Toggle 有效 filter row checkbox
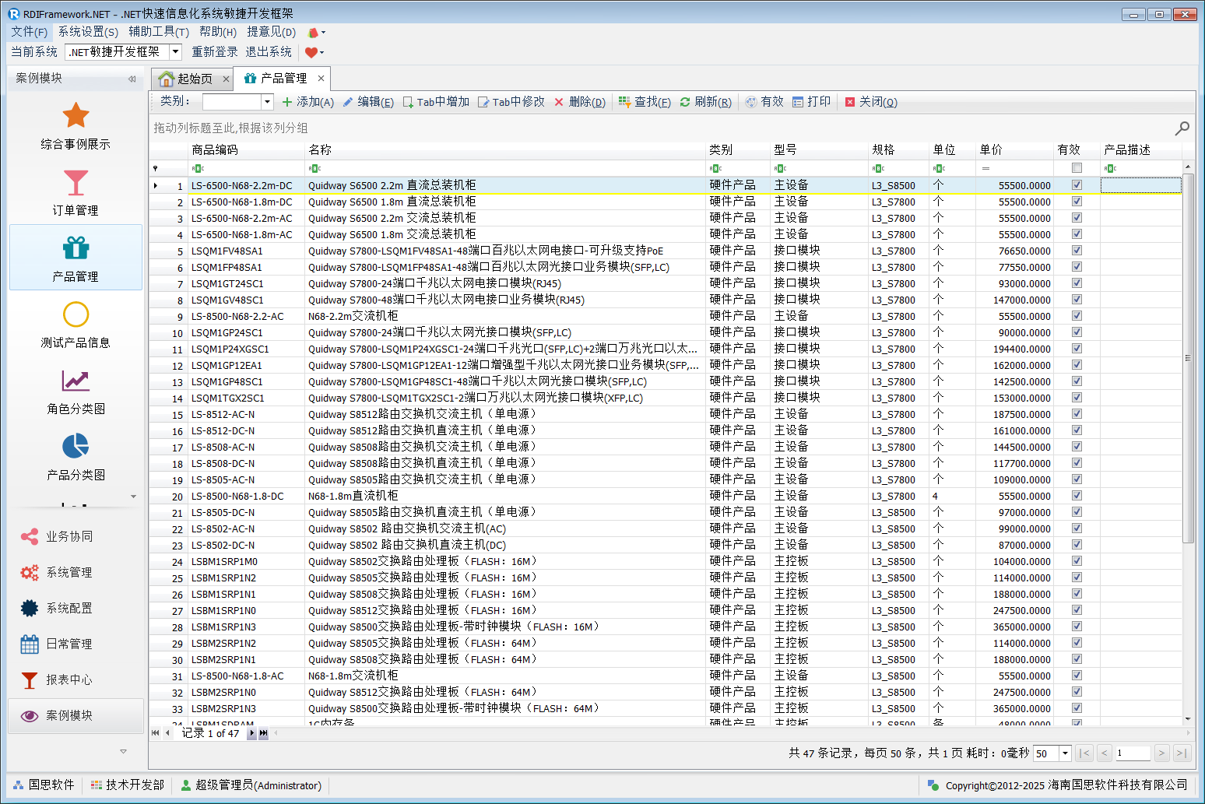The height and width of the screenshot is (804, 1205). click(1077, 168)
